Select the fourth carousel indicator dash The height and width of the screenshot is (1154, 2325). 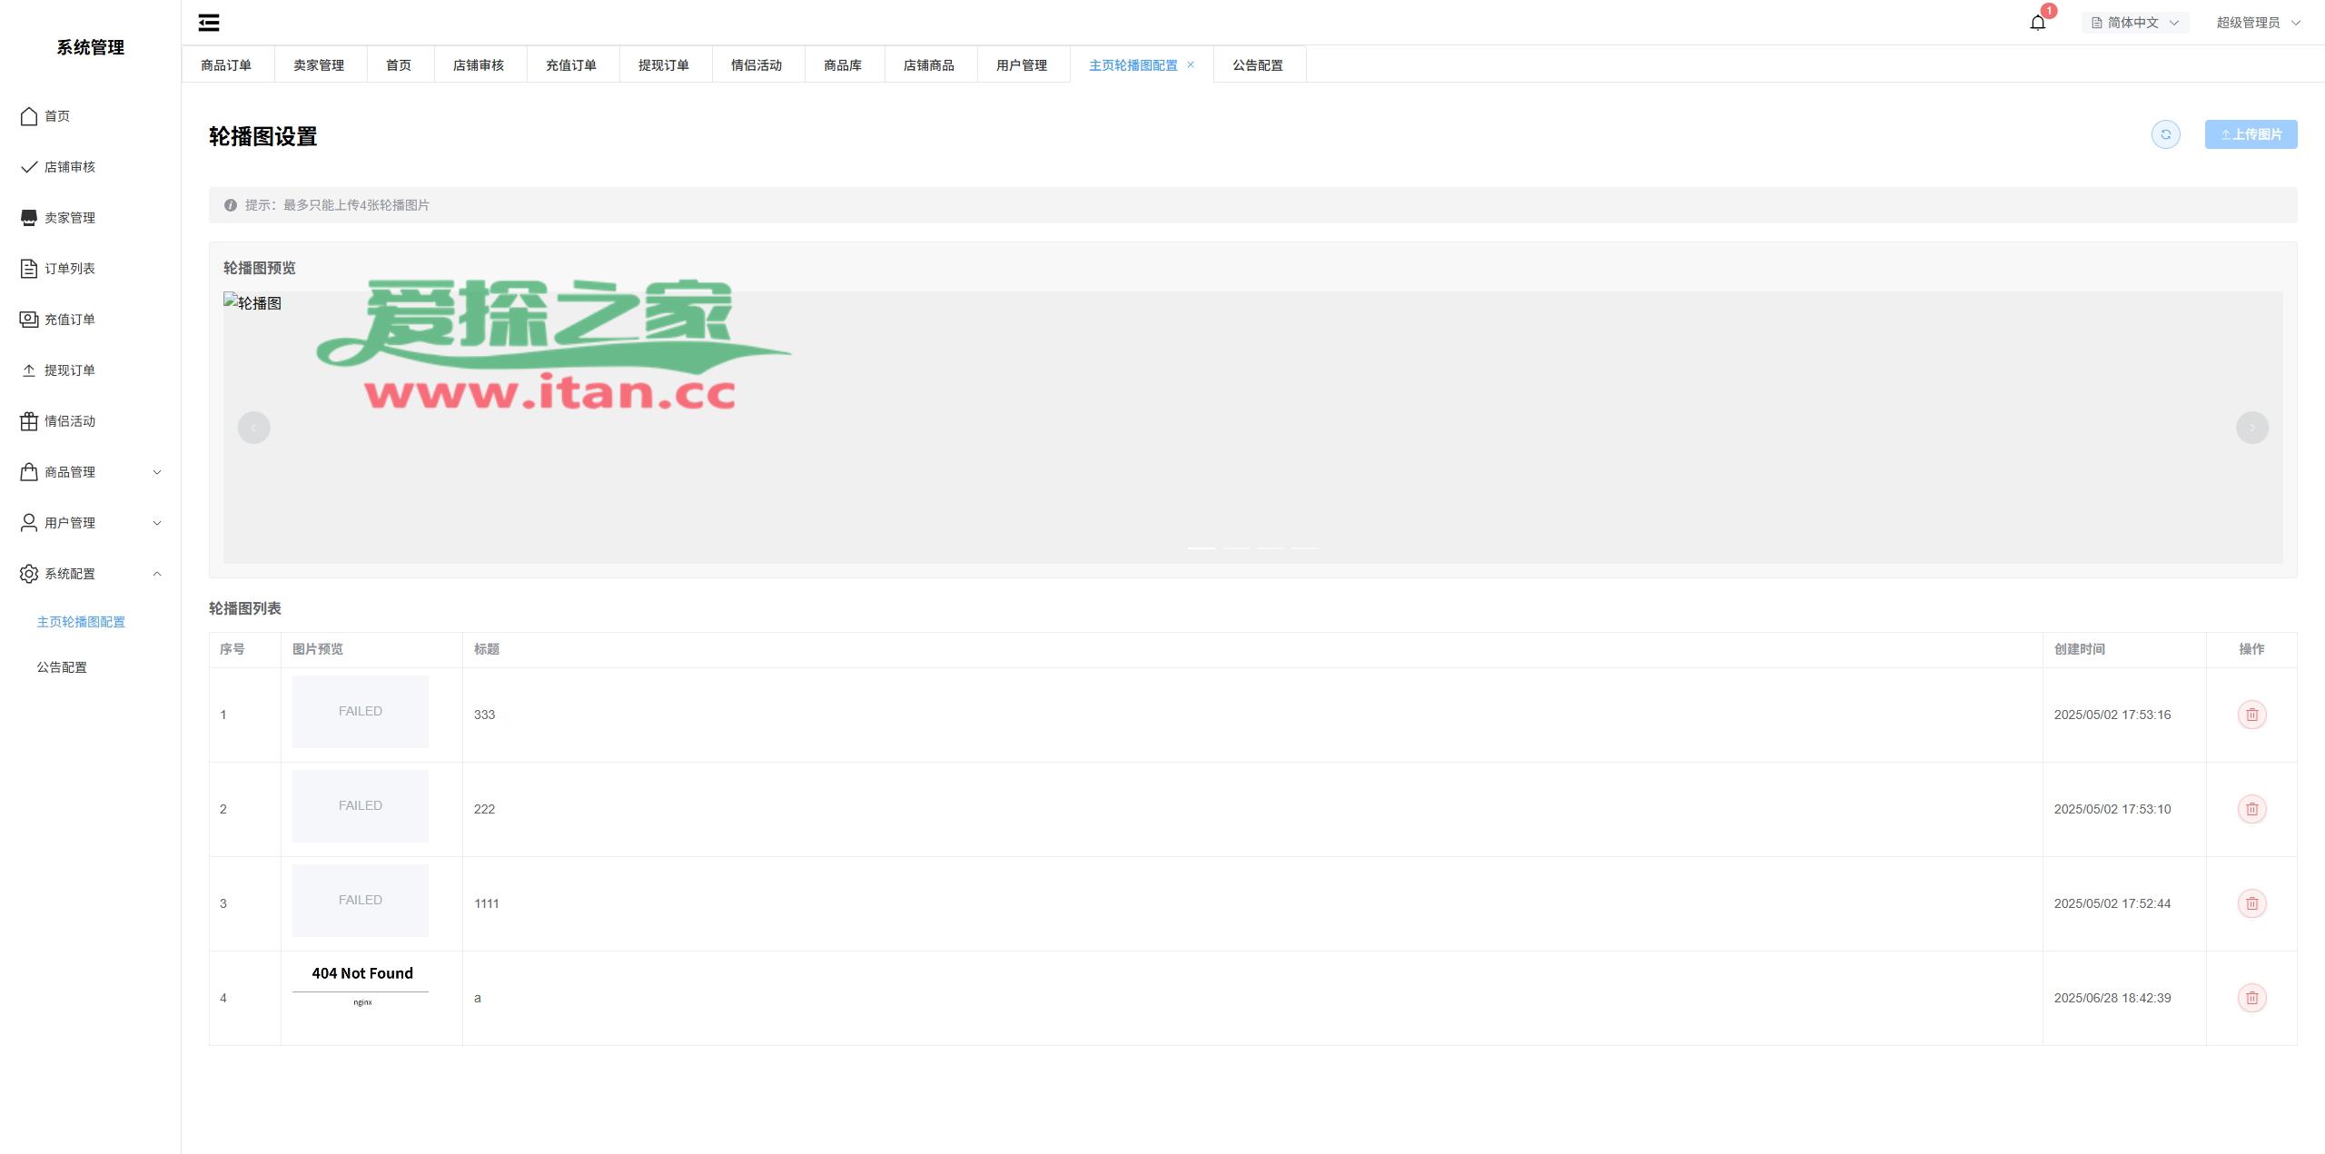click(x=1305, y=548)
